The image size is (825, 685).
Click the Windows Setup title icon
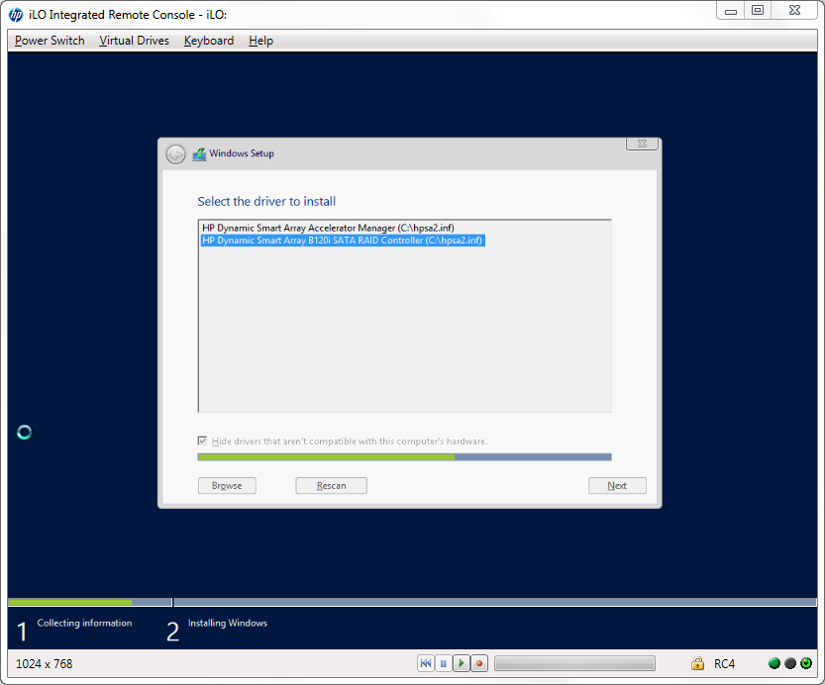[199, 154]
